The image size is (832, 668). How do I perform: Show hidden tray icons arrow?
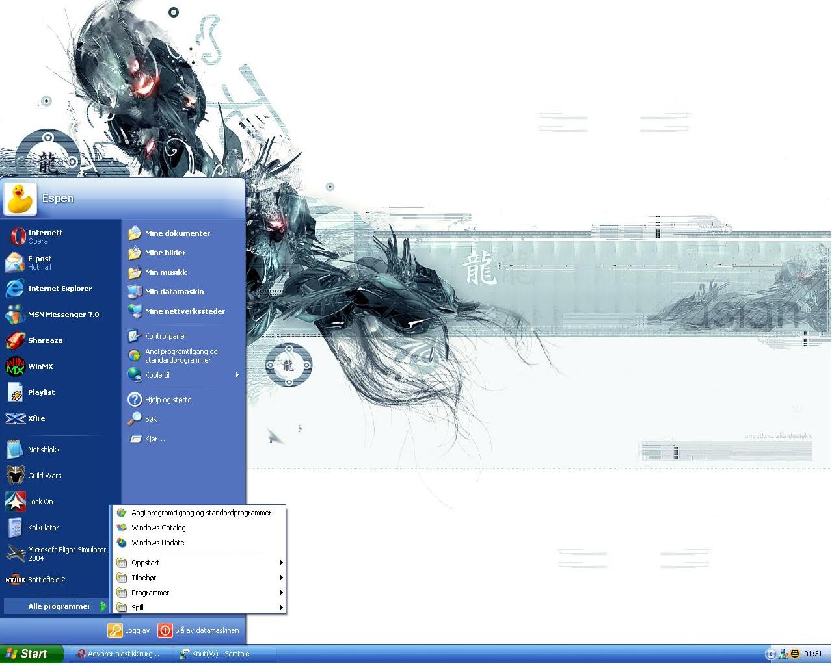[772, 654]
